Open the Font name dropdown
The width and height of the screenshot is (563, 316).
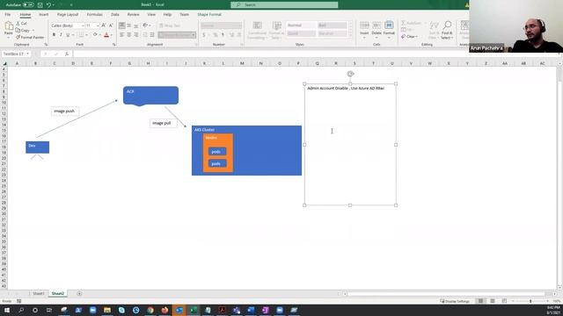pyautogui.click(x=83, y=25)
